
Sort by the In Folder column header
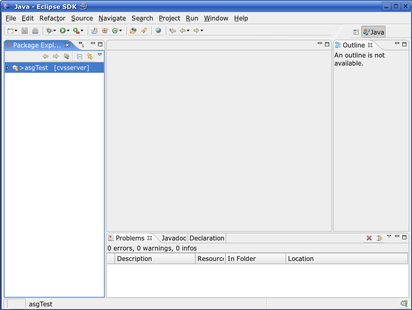(x=255, y=259)
